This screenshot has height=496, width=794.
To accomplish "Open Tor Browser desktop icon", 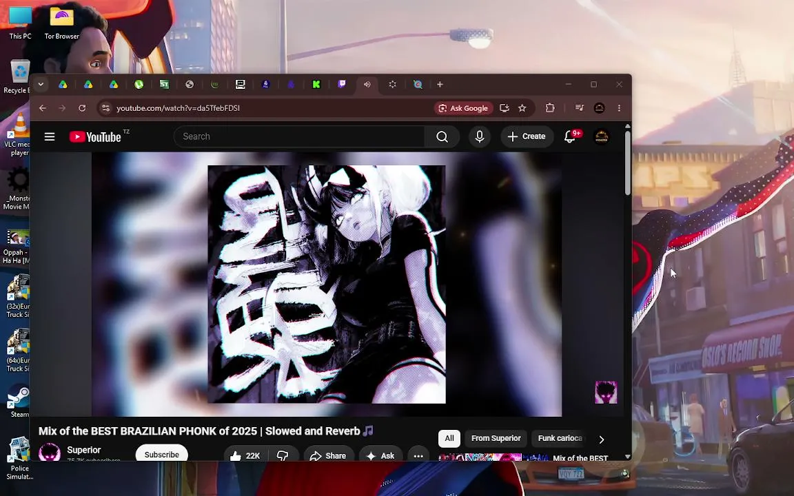I will (x=62, y=23).
